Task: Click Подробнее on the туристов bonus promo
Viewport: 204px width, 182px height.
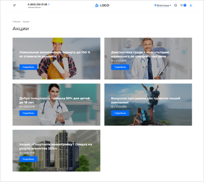Action: 120,113
